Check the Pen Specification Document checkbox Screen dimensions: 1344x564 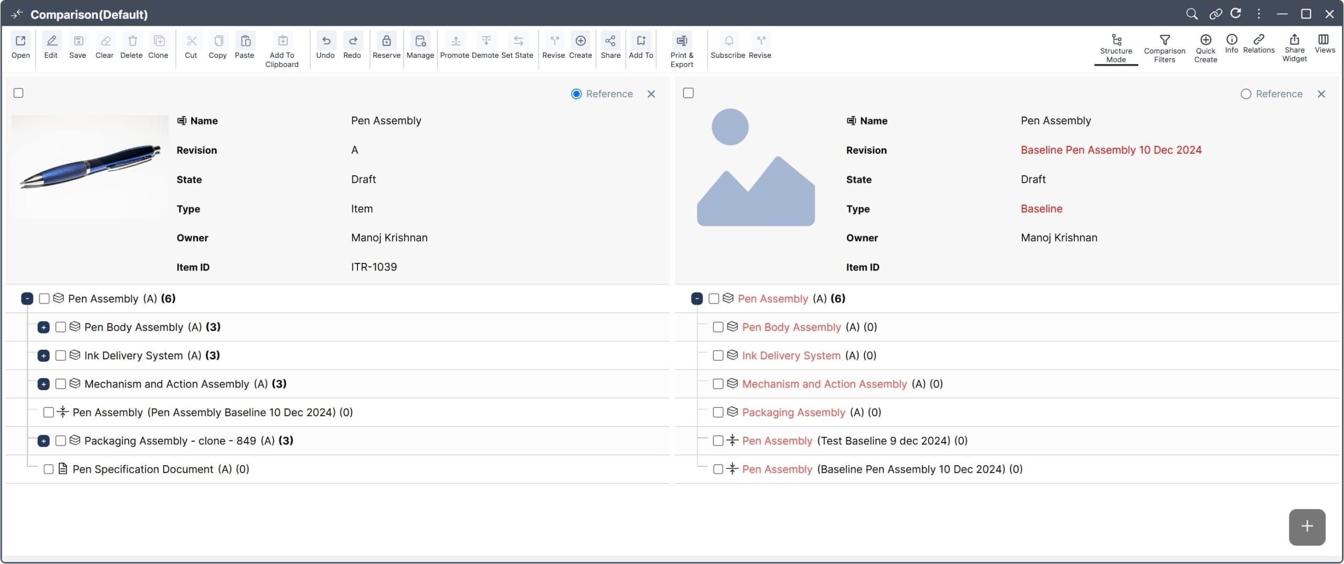coord(48,469)
